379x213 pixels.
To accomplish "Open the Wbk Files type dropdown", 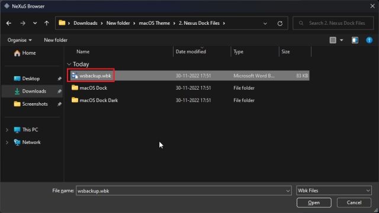I will pos(334,191).
